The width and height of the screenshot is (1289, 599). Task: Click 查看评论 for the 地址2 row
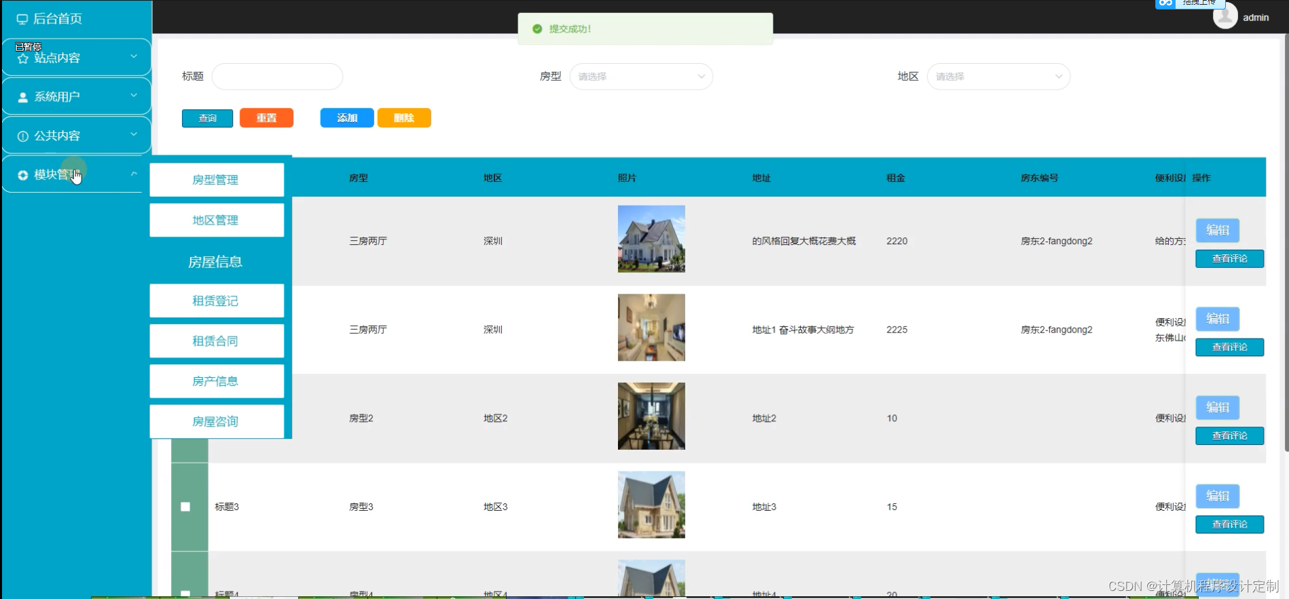click(x=1230, y=436)
